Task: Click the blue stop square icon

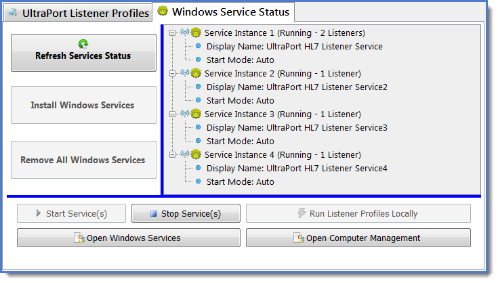Action: [153, 213]
